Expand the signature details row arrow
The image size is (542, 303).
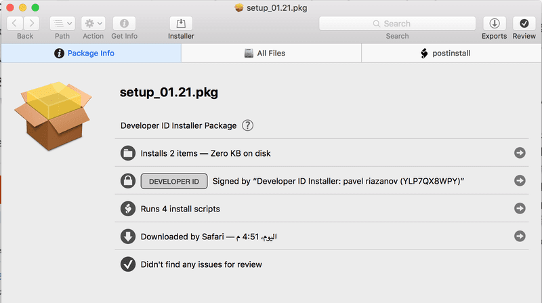coord(520,181)
